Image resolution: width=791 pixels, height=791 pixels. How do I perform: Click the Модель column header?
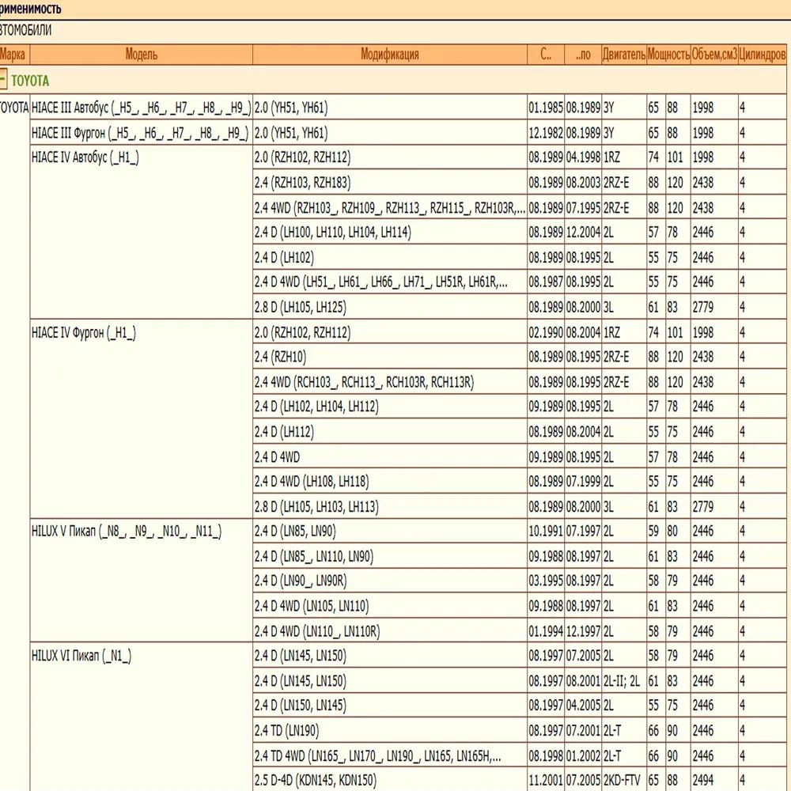click(142, 55)
